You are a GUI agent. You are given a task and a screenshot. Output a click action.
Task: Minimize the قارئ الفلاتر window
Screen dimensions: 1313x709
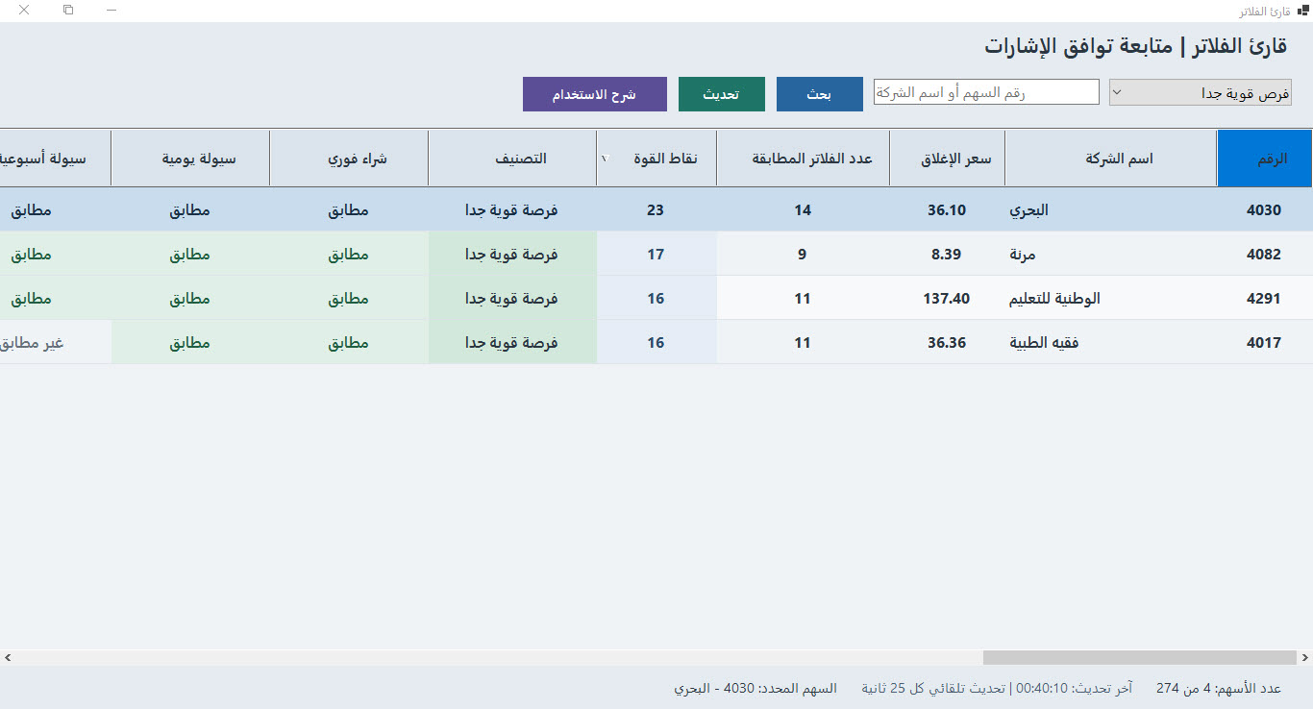(x=112, y=10)
